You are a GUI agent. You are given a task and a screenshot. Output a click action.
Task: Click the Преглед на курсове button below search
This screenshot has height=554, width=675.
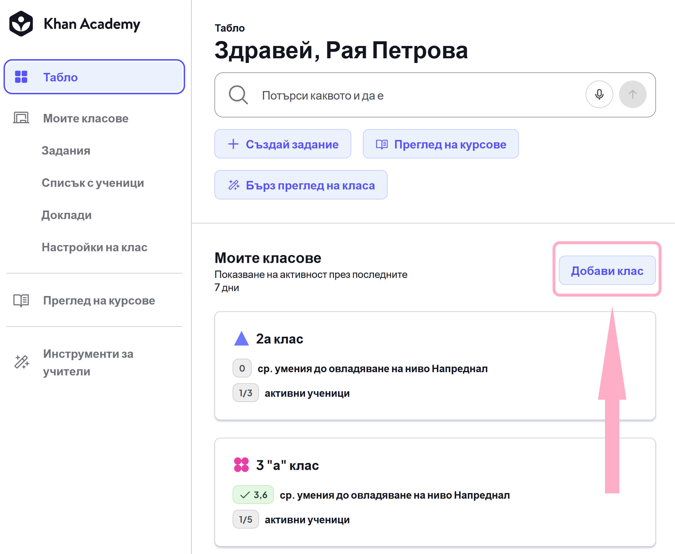point(441,144)
